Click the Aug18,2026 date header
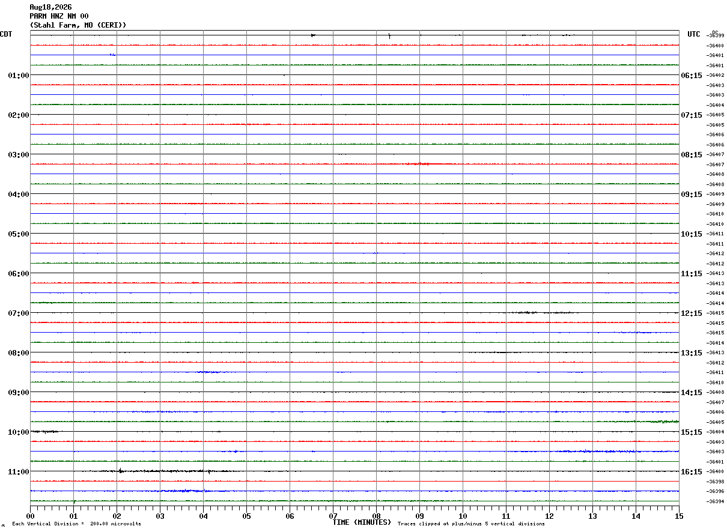This screenshot has width=727, height=532. (x=50, y=7)
